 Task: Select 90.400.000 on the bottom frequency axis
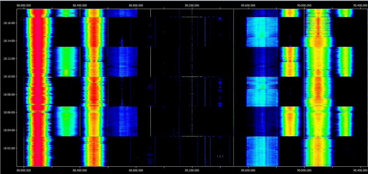pos(360,170)
